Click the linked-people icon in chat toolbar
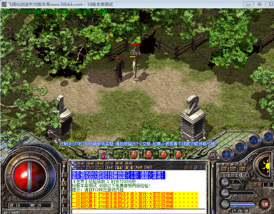The width and height of the screenshot is (274, 214). [x=129, y=168]
